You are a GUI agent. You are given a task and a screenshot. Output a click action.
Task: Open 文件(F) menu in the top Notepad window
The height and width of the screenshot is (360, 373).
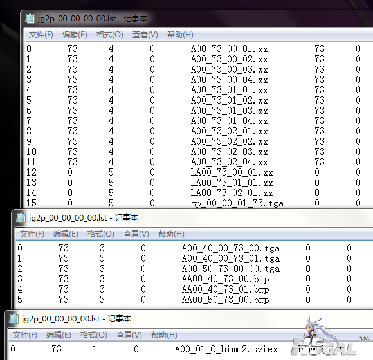click(41, 35)
